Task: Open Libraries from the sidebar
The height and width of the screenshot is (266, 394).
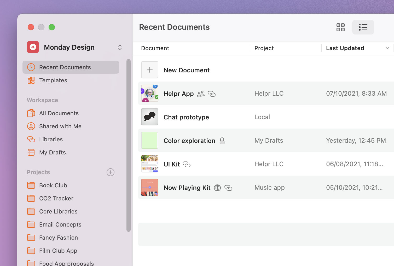Action: [51, 139]
